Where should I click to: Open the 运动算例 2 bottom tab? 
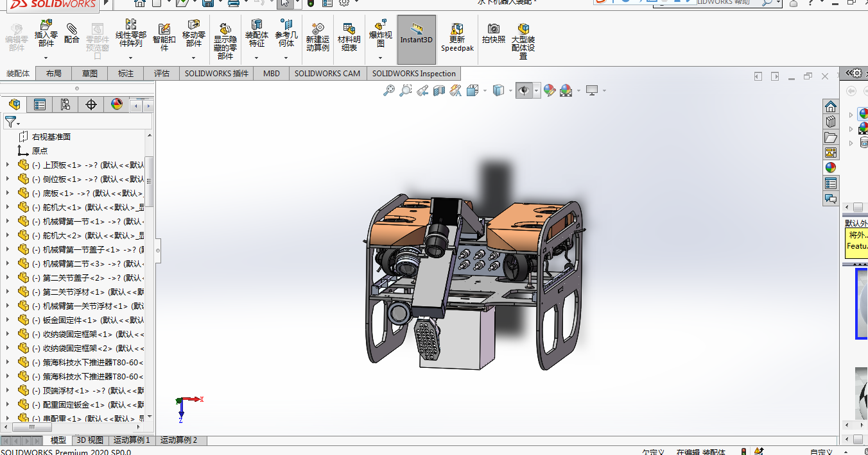pyautogui.click(x=179, y=440)
